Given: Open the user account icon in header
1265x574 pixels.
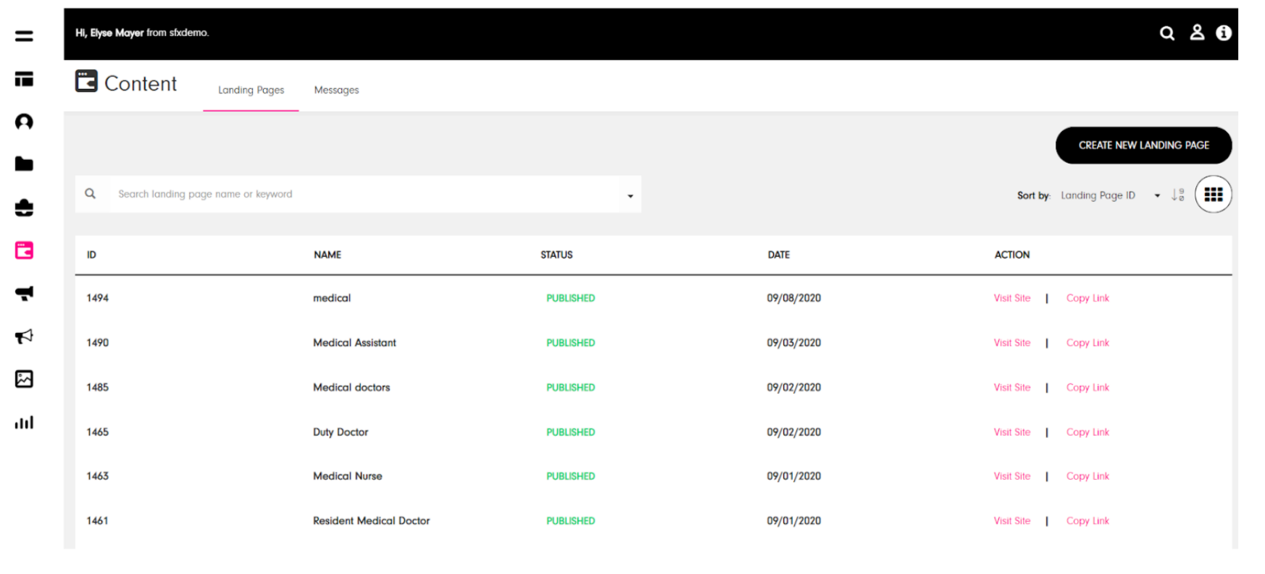Looking at the screenshot, I should (1197, 33).
